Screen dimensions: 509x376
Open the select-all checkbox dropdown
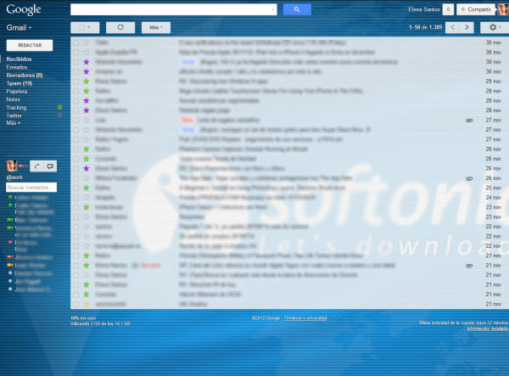[x=85, y=27]
